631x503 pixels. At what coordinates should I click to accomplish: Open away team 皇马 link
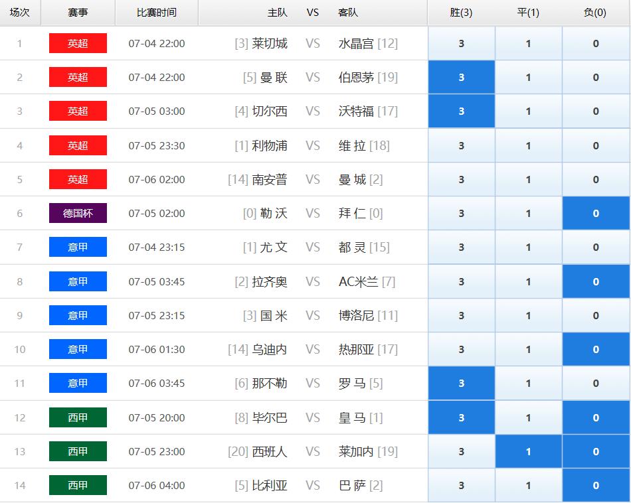pos(352,418)
